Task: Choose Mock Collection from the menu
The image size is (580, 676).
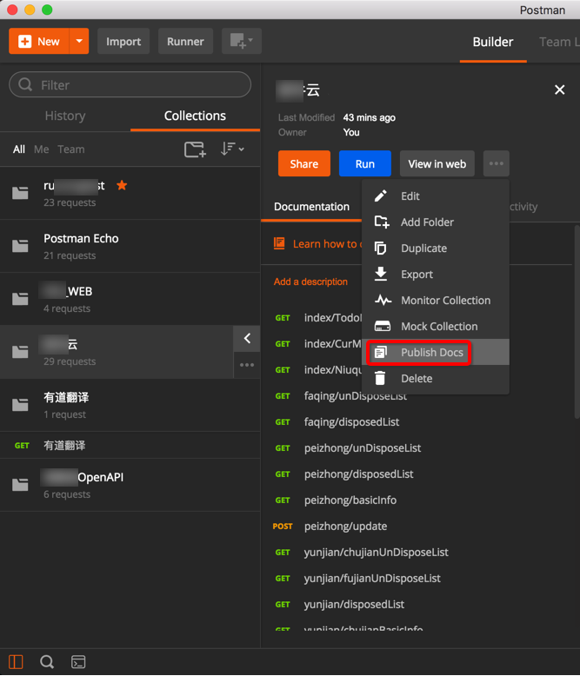Action: [436, 327]
